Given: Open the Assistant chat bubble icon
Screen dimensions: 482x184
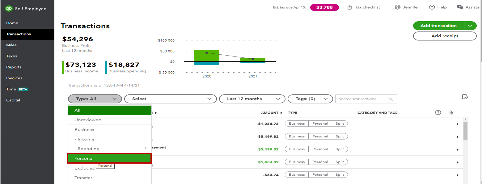Looking at the screenshot, I should [x=460, y=6].
